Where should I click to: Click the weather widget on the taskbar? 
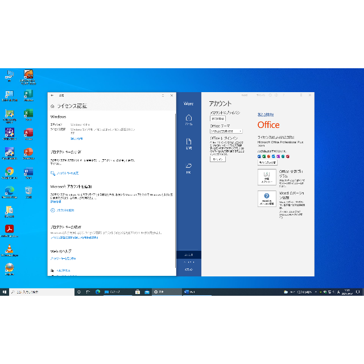[x=297, y=292]
